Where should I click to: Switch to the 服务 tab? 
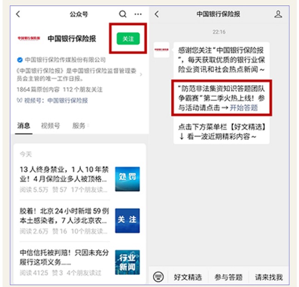(79, 126)
